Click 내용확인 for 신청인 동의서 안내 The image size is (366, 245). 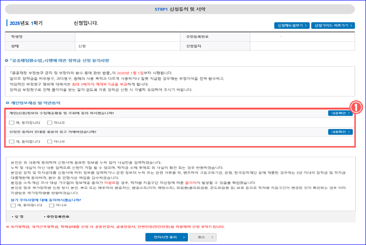[340, 132]
